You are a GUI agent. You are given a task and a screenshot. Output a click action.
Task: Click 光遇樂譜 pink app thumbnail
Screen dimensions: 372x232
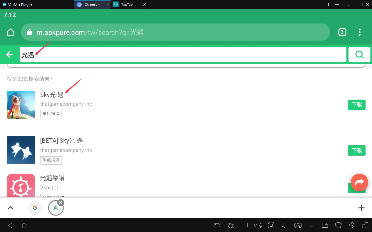(x=21, y=186)
